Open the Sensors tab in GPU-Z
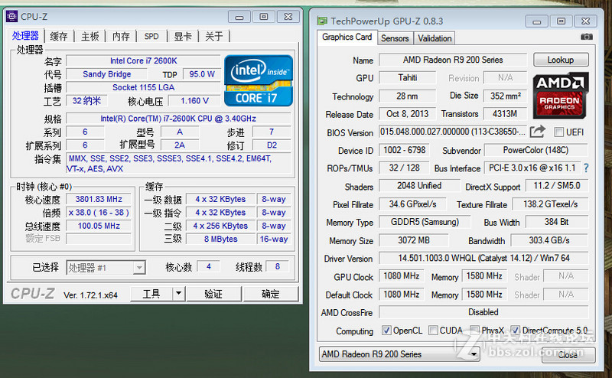612x378 pixels. click(x=395, y=38)
